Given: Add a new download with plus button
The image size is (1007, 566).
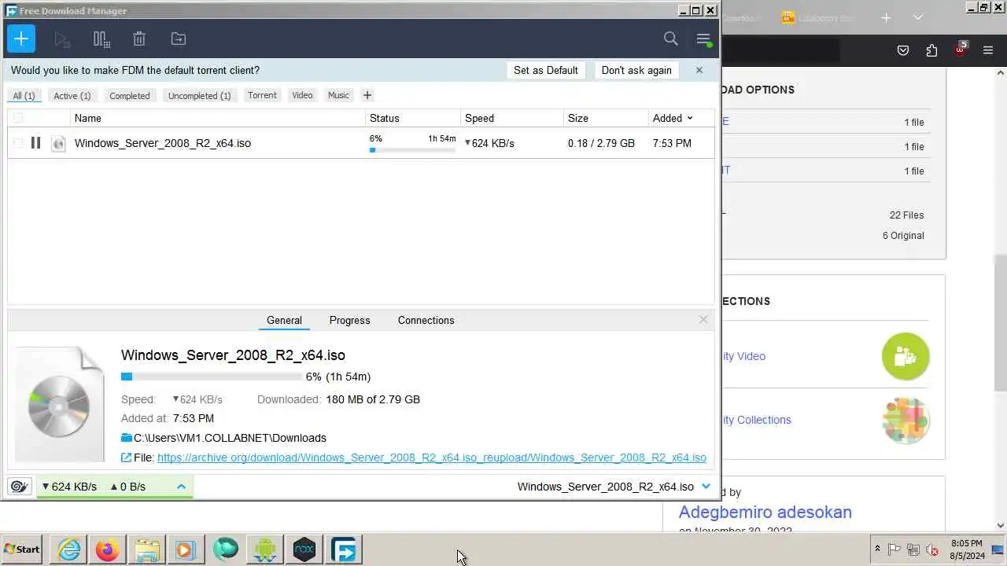Looking at the screenshot, I should click(x=21, y=39).
